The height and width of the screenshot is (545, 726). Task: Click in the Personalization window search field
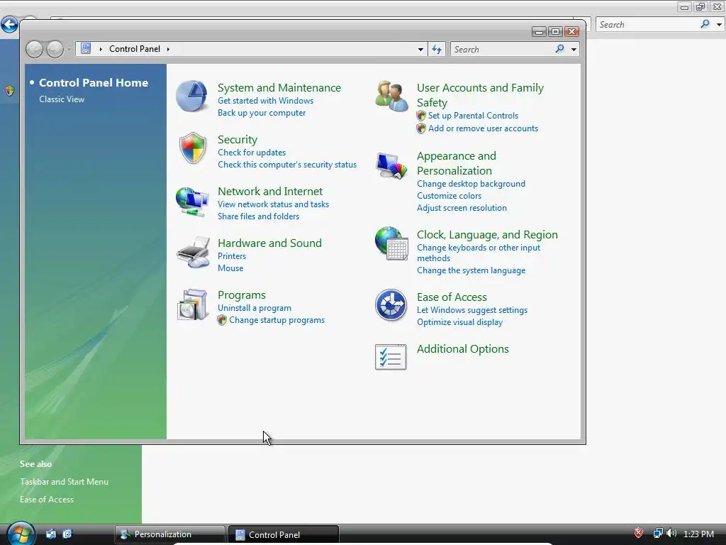pyautogui.click(x=647, y=25)
